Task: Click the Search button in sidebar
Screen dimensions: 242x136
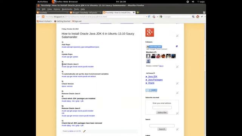Action: (x=162, y=129)
